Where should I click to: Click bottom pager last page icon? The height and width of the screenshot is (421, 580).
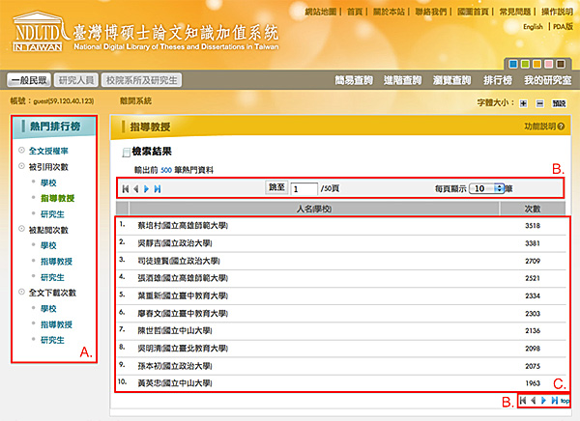click(554, 400)
